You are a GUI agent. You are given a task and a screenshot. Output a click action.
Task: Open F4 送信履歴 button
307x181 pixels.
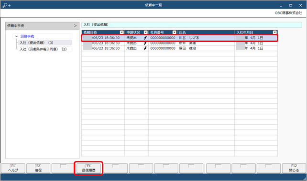88,168
